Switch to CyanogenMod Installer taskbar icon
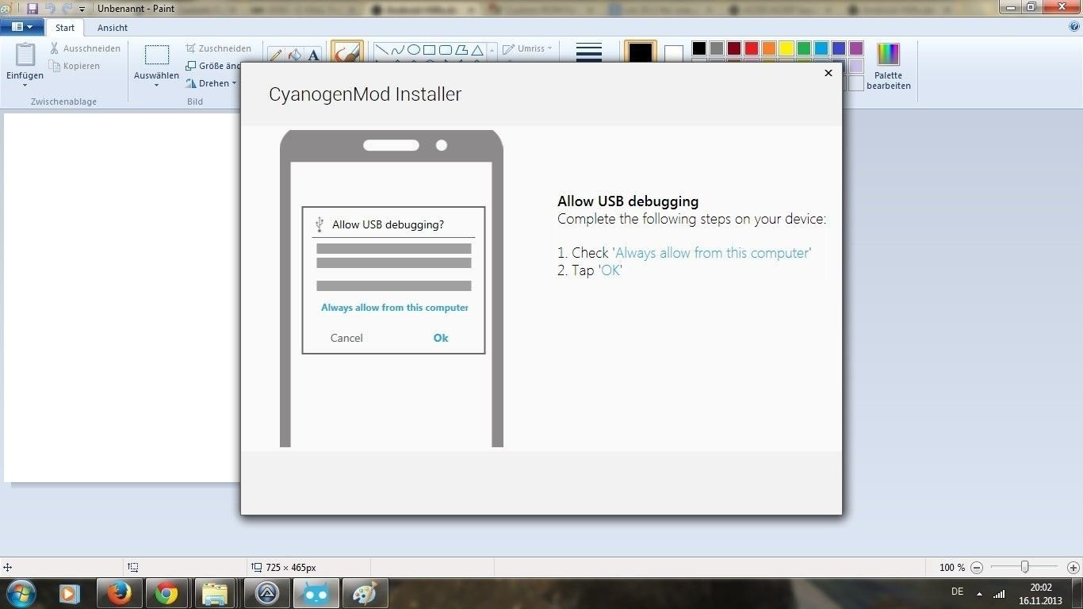 pos(316,593)
